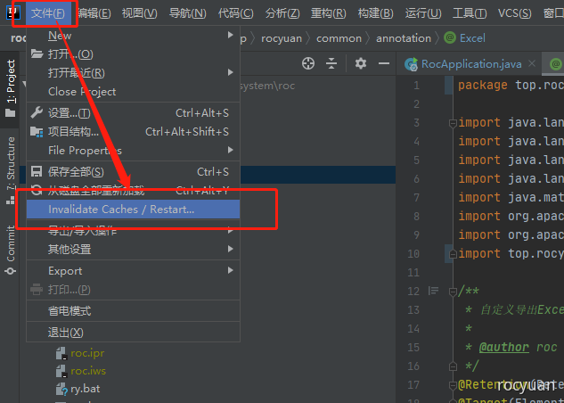The height and width of the screenshot is (403, 564).
Task: Open 设置...(T) settings item
Action: click(133, 113)
